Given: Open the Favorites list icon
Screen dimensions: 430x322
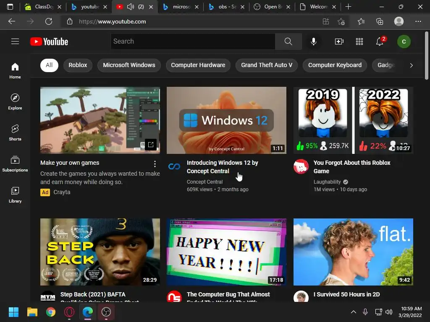Looking at the screenshot, I should click(x=361, y=21).
